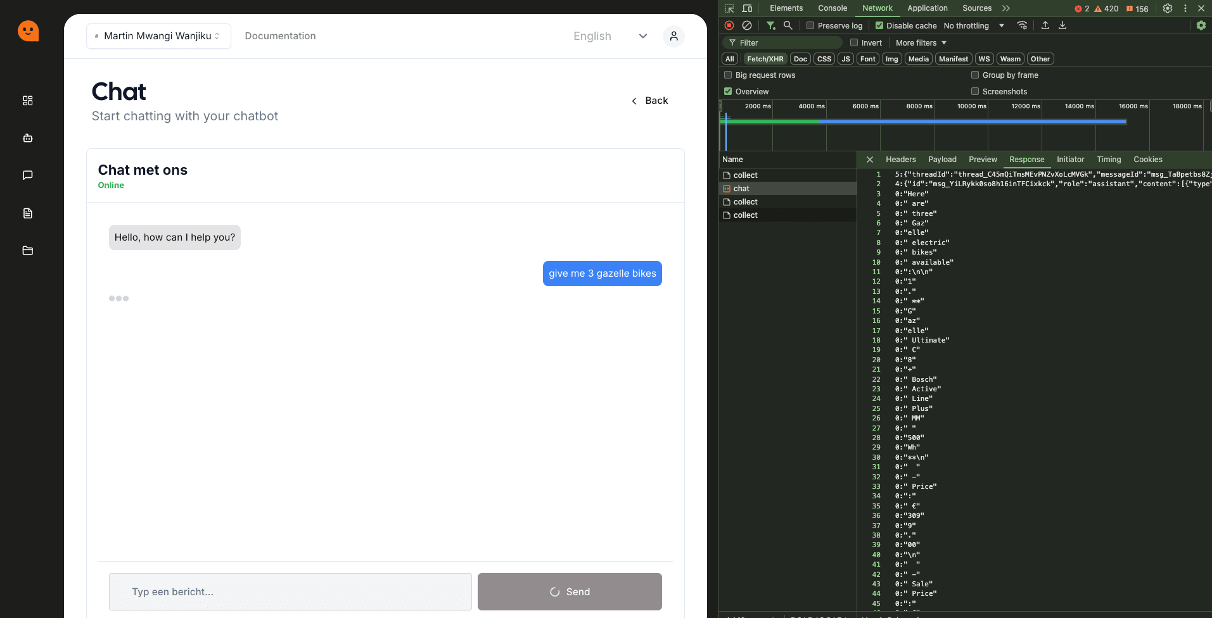The image size is (1212, 618).
Task: Click the Documentation link
Action: pyautogui.click(x=281, y=36)
